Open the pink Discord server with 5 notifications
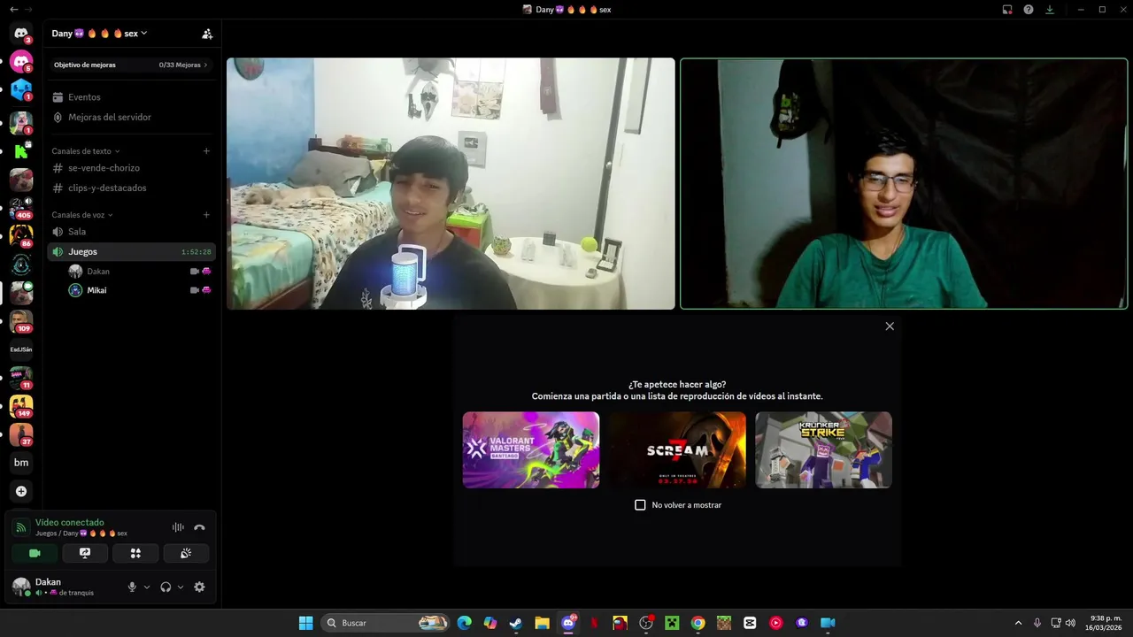 tap(21, 62)
